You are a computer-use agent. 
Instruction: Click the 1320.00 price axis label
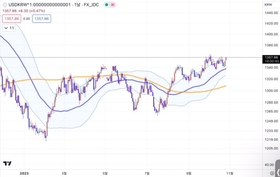click(x=271, y=79)
